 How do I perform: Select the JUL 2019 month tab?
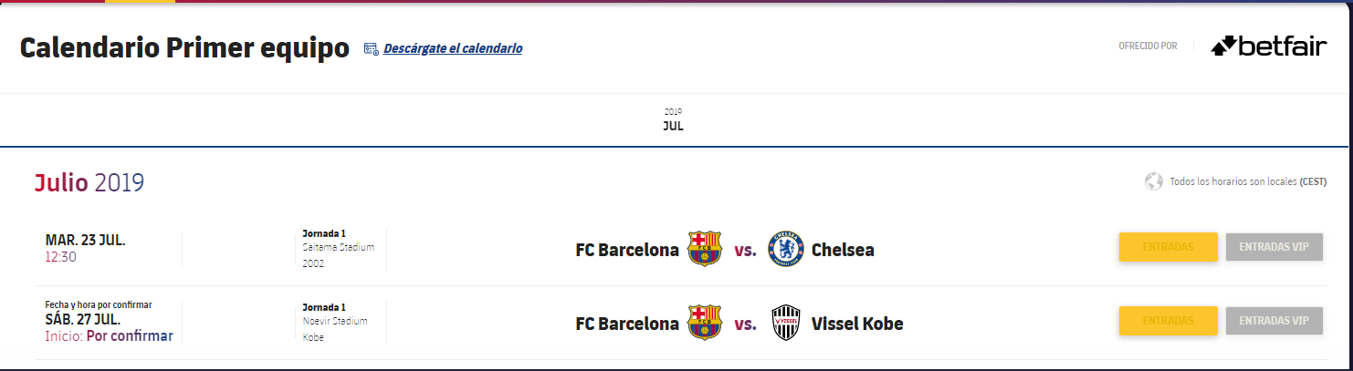pos(673,120)
